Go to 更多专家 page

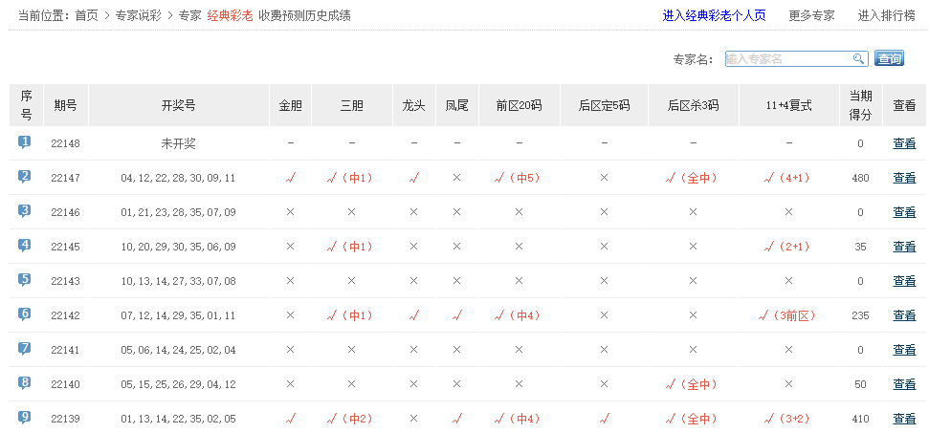pyautogui.click(x=811, y=16)
